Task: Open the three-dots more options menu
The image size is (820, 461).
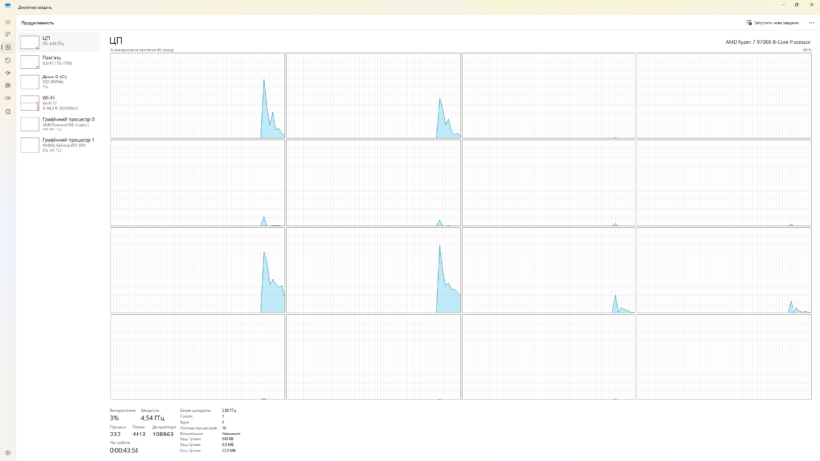Action: pyautogui.click(x=811, y=22)
